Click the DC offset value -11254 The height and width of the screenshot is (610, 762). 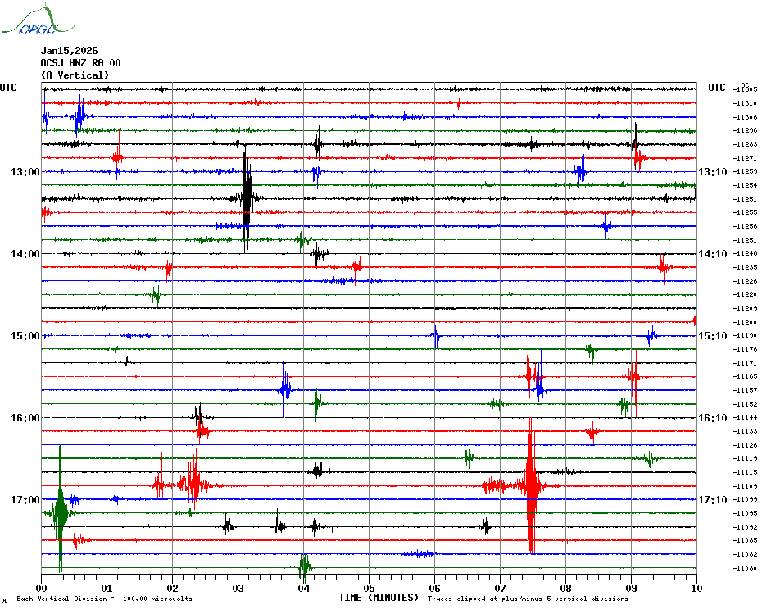(x=745, y=185)
